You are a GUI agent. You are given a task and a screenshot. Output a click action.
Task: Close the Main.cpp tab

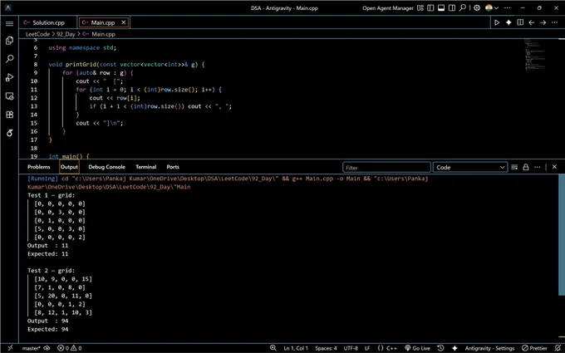tap(124, 22)
